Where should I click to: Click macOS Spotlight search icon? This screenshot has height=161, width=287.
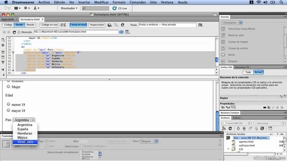coord(281,2)
